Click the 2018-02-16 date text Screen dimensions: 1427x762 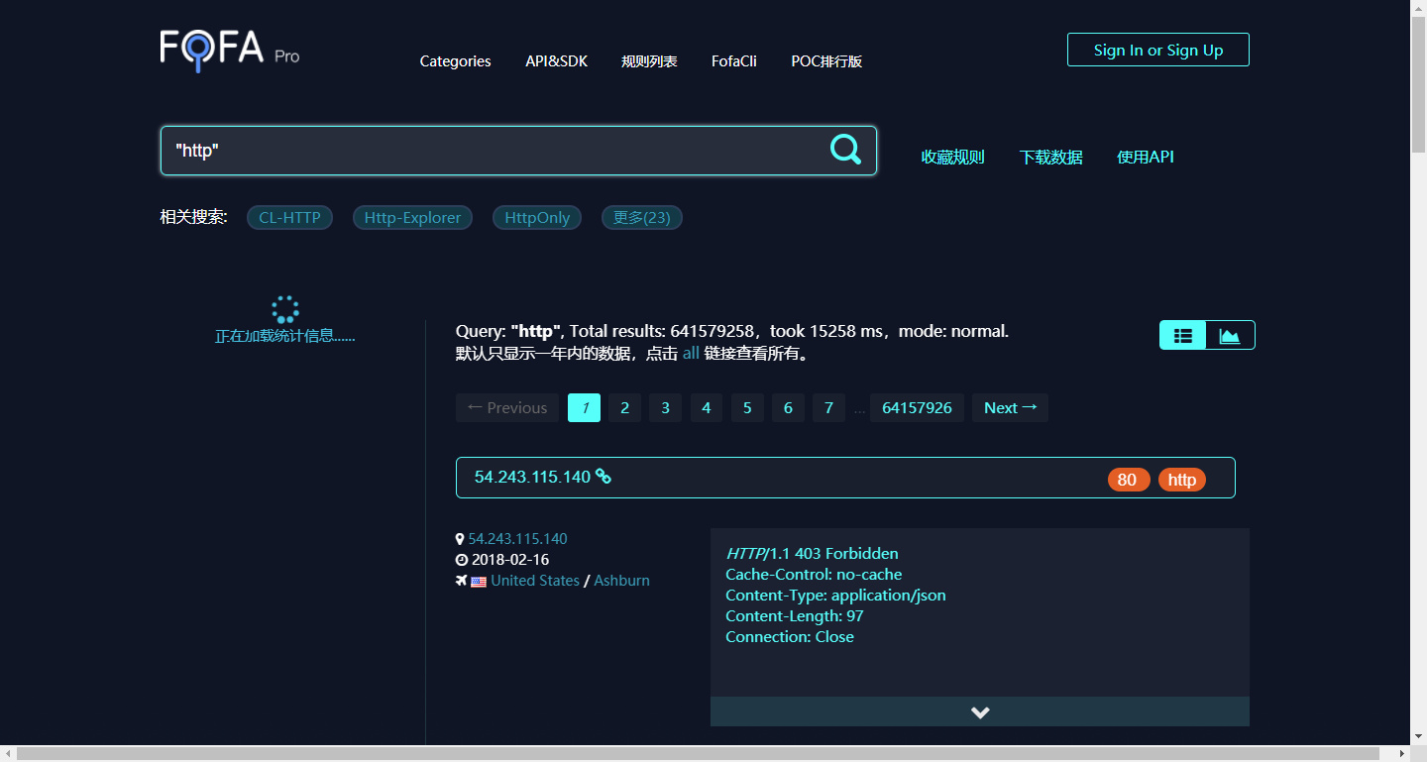[510, 560]
